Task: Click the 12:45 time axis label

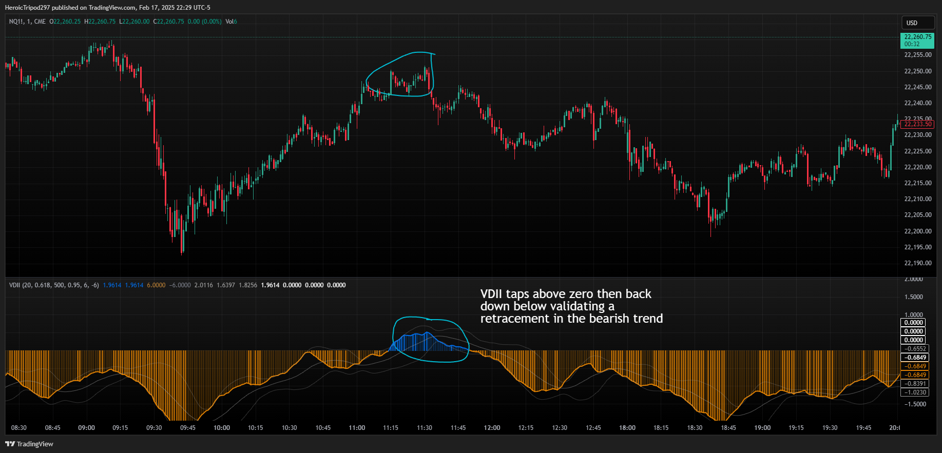Action: click(593, 428)
